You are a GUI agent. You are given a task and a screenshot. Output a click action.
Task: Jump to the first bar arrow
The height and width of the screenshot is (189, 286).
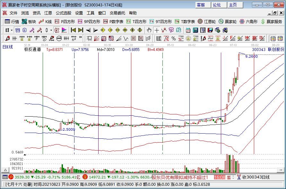(x=73, y=30)
